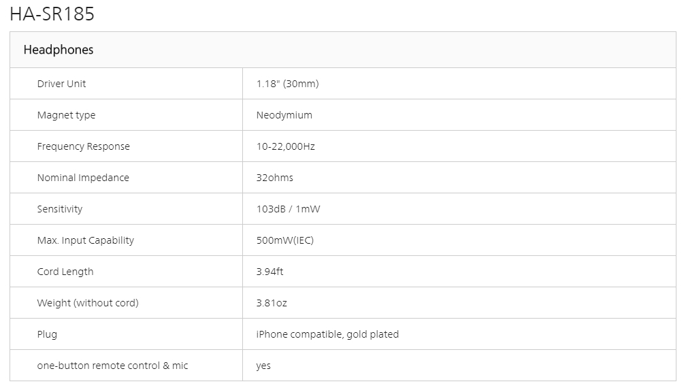
Task: Click the 1.18" (30mm) value
Action: pyautogui.click(x=287, y=84)
